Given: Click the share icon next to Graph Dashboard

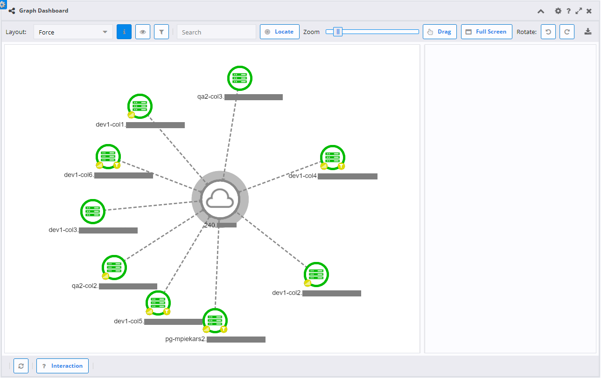Looking at the screenshot, I should (x=11, y=10).
